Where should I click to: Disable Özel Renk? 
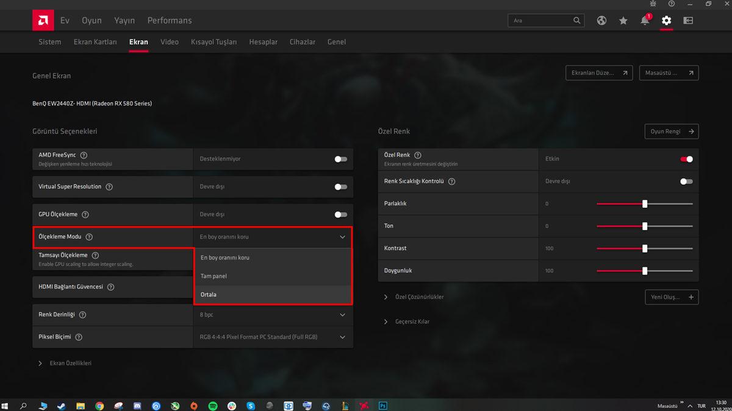pyautogui.click(x=686, y=159)
